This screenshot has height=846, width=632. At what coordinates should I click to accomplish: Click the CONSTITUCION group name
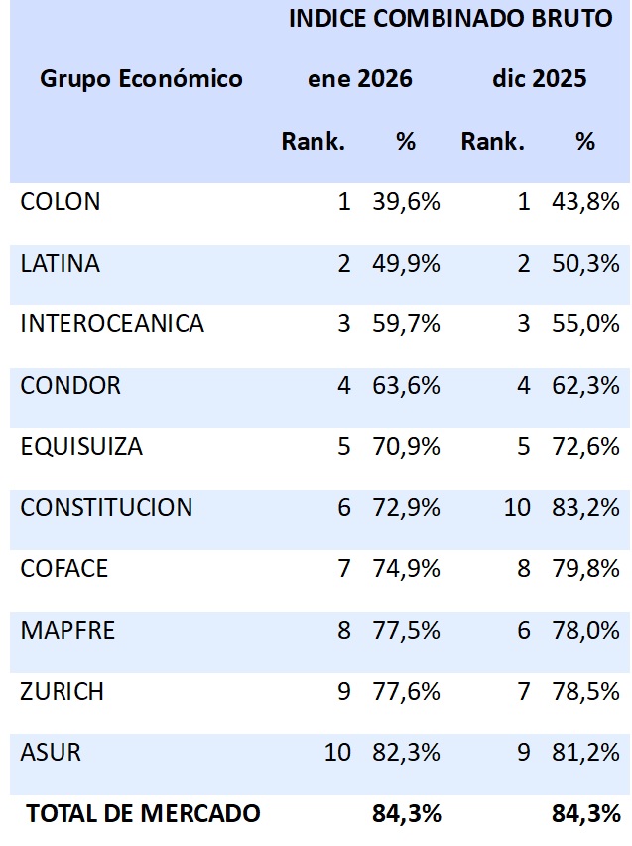[106, 508]
